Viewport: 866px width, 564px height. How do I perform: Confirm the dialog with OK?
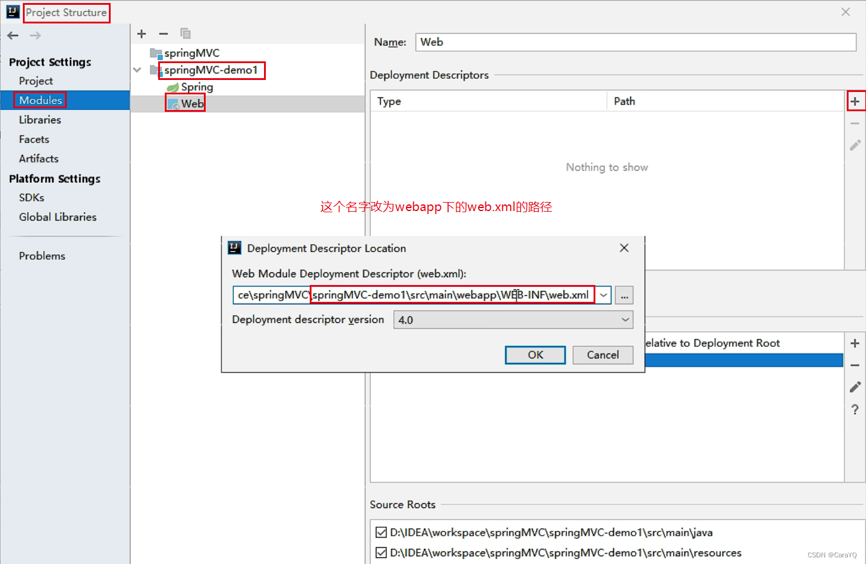(x=535, y=355)
